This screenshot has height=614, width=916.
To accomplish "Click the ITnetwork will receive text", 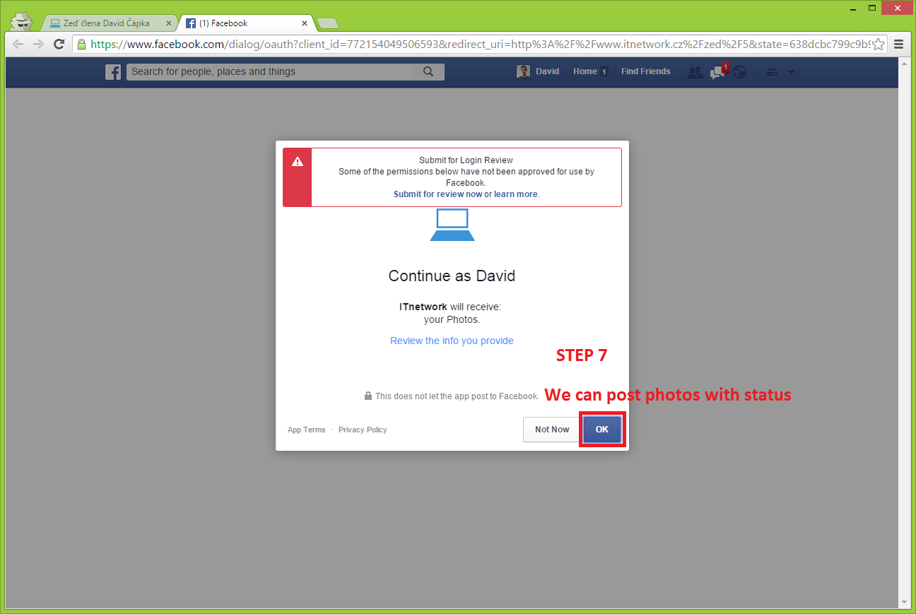I will (x=450, y=307).
